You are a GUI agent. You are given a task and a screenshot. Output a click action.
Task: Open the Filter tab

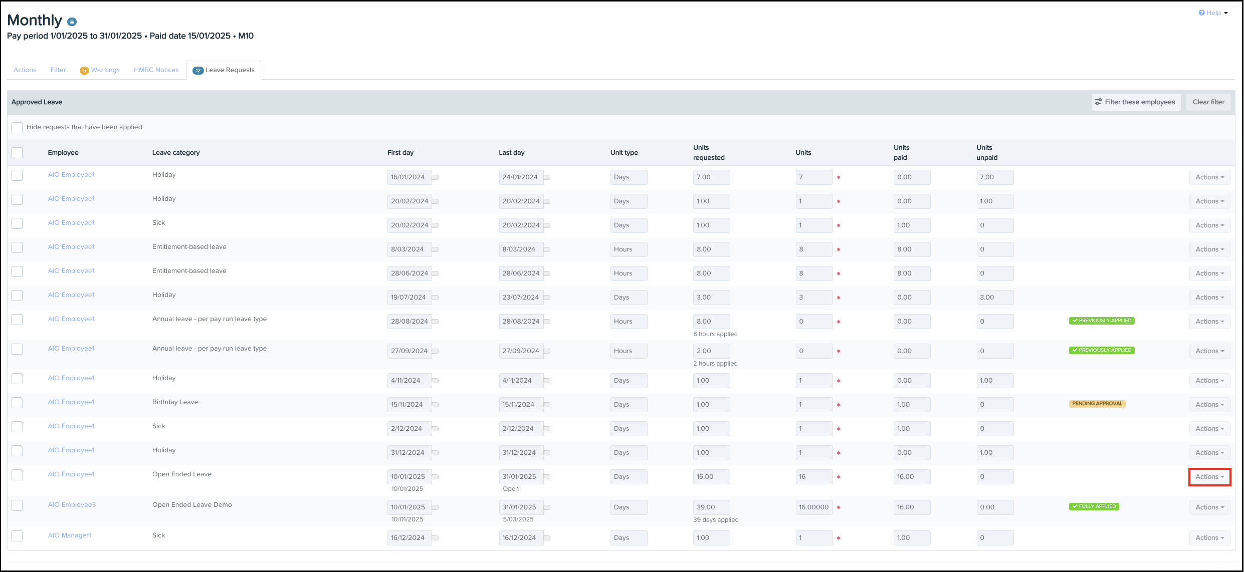coord(58,70)
